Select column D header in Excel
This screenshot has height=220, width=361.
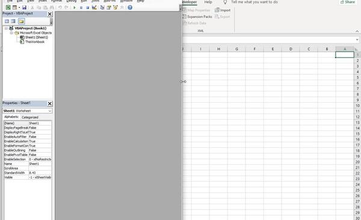[291, 49]
